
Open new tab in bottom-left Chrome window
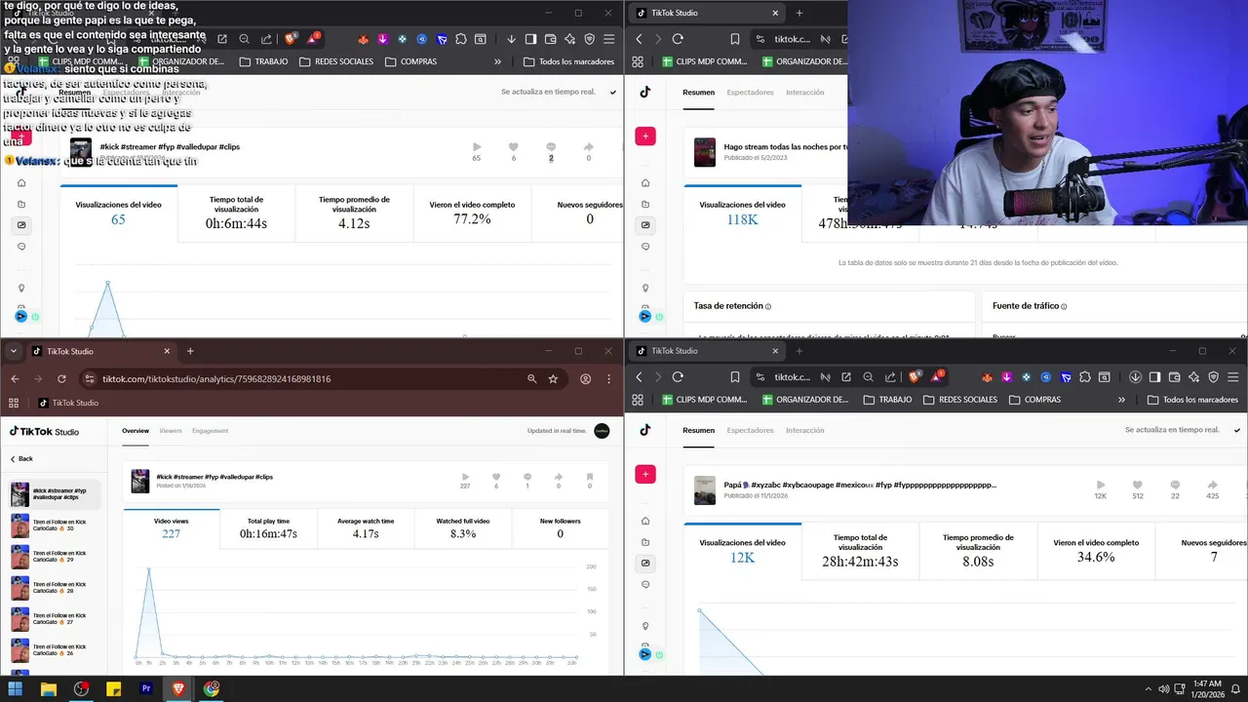pos(190,351)
